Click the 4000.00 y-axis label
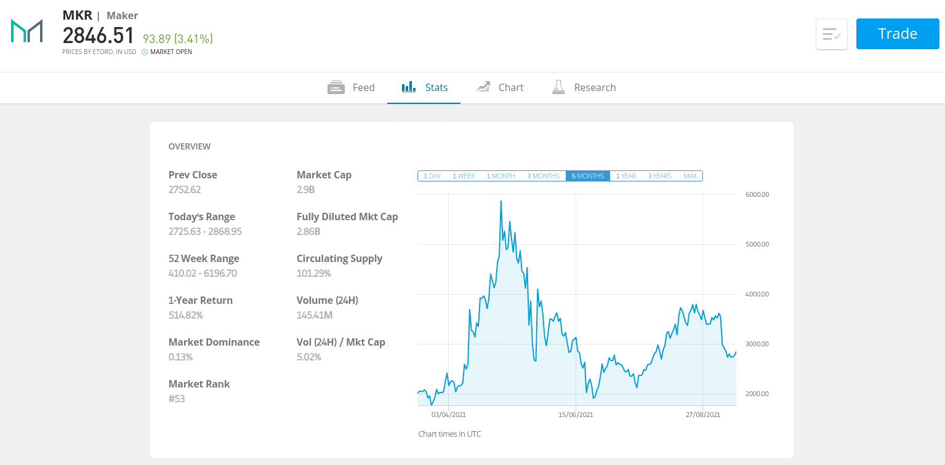 pos(757,294)
